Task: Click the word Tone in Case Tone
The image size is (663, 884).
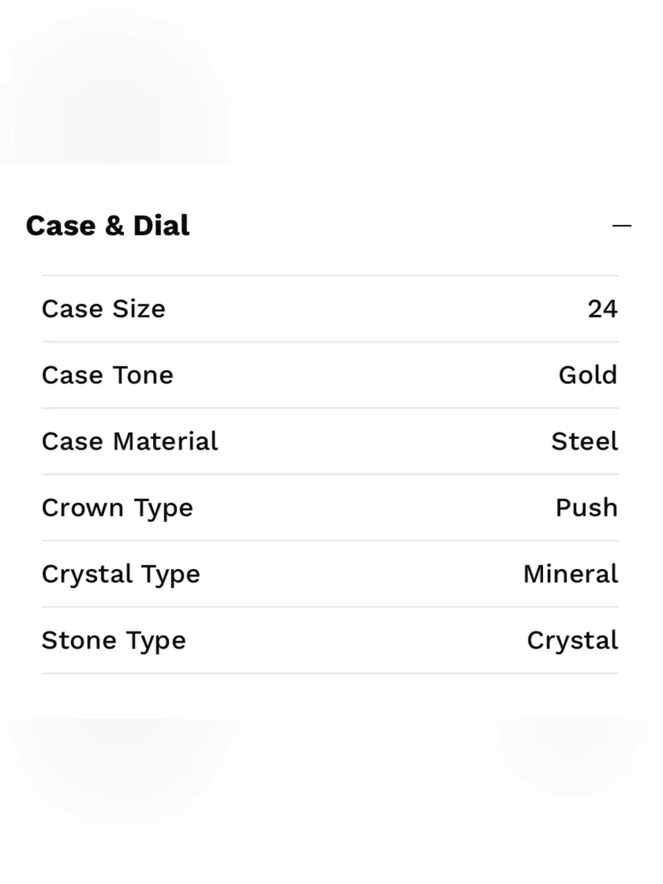Action: click(143, 375)
